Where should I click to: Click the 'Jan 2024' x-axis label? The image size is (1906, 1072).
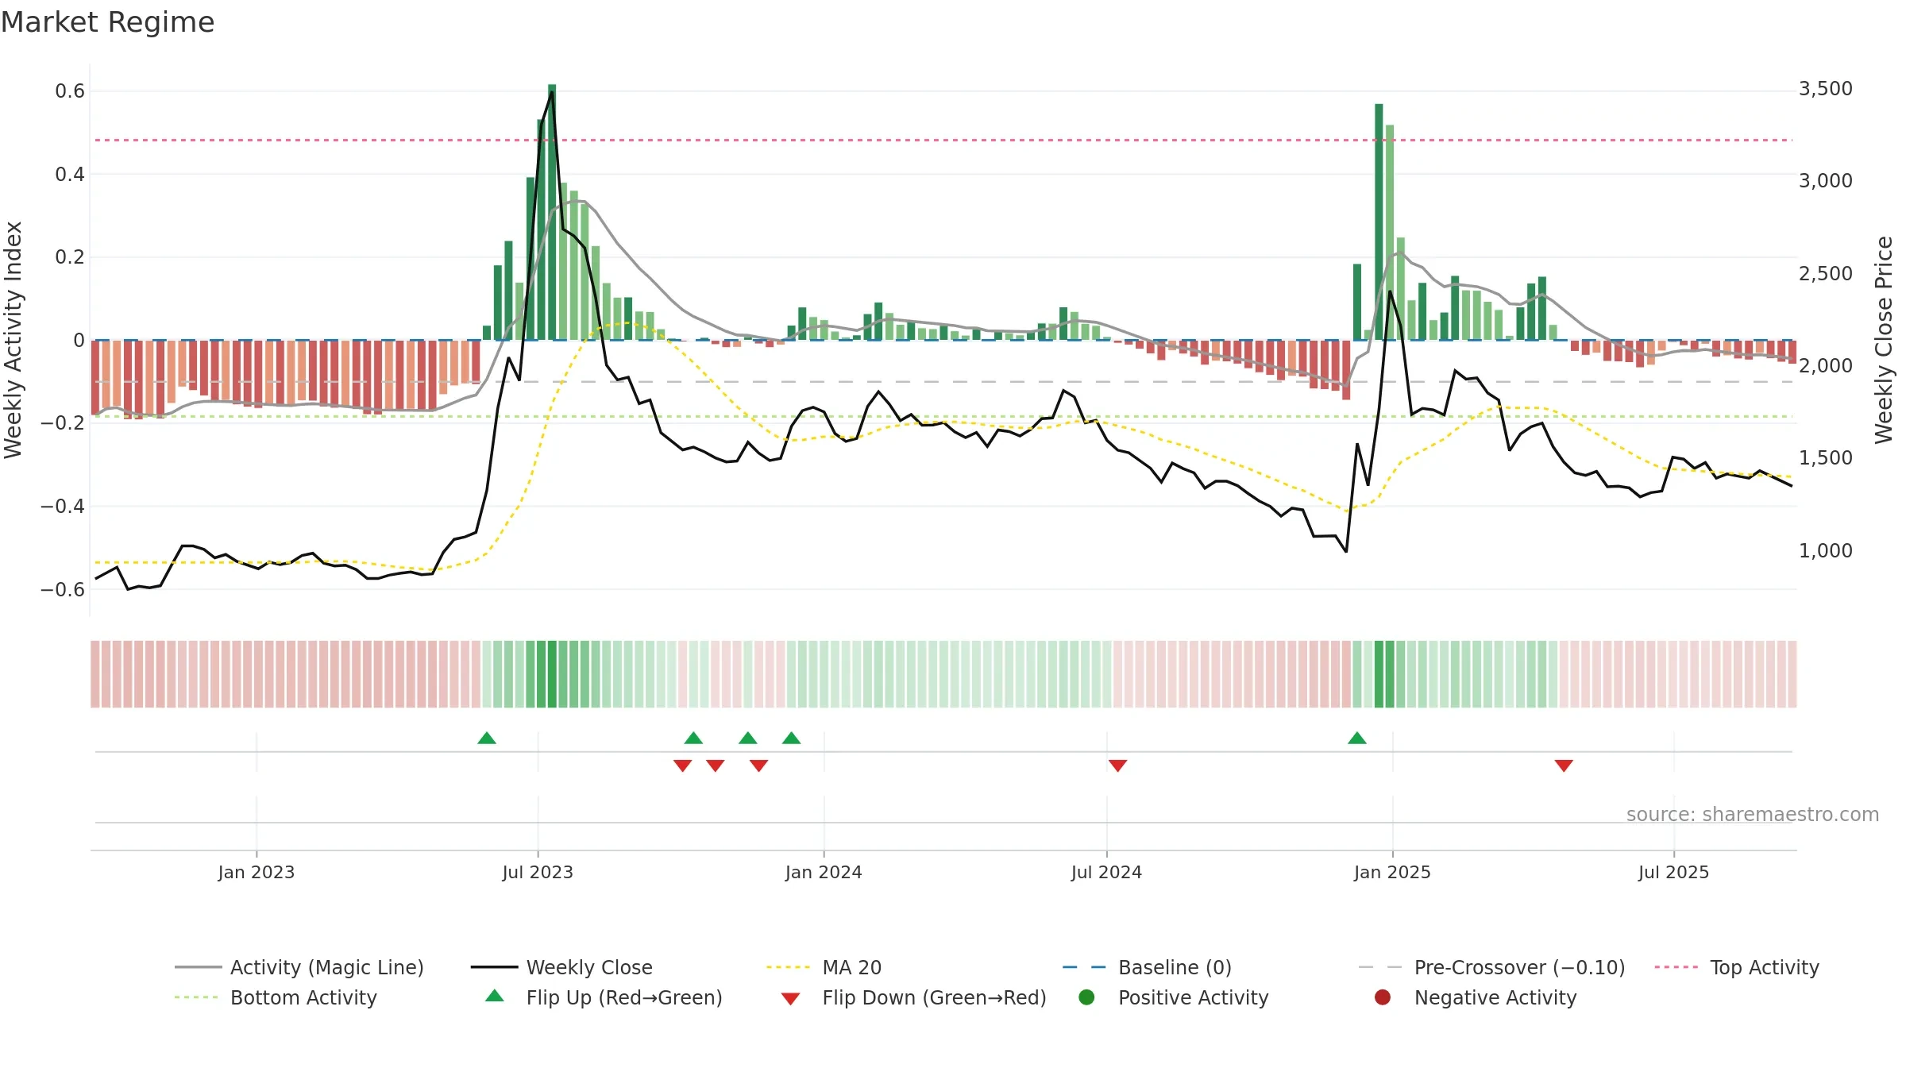824,872
